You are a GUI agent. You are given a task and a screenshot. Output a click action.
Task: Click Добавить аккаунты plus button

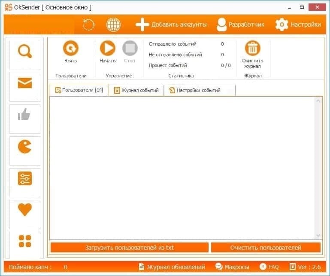pos(171,25)
